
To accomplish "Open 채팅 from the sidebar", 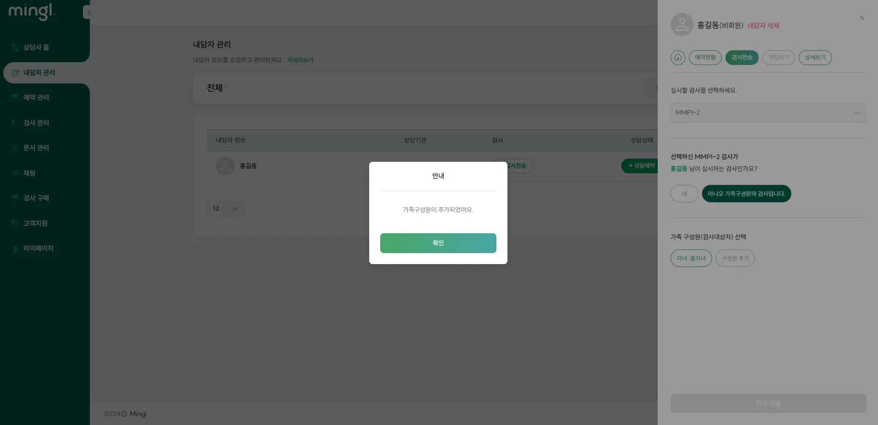I will pos(29,173).
